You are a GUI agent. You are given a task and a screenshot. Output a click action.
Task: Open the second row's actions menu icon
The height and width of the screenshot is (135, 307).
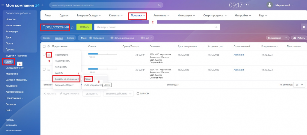(x=49, y=70)
